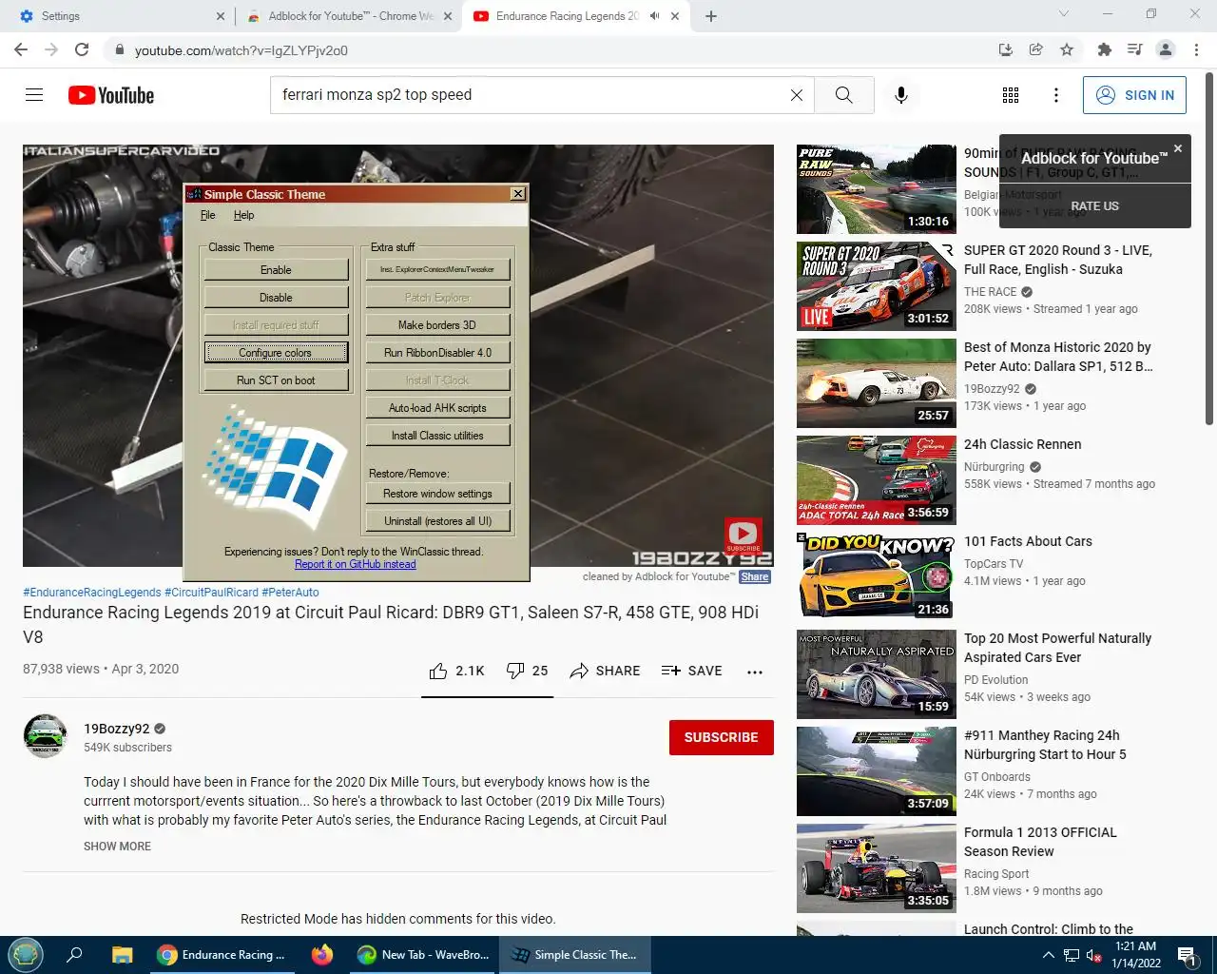Click Run SCT on boot button
The image size is (1217, 974).
point(276,380)
